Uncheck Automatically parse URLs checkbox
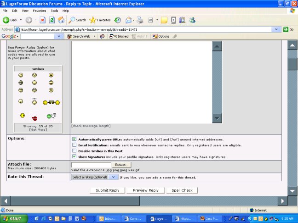The width and height of the screenshot is (298, 223). [x=74, y=139]
